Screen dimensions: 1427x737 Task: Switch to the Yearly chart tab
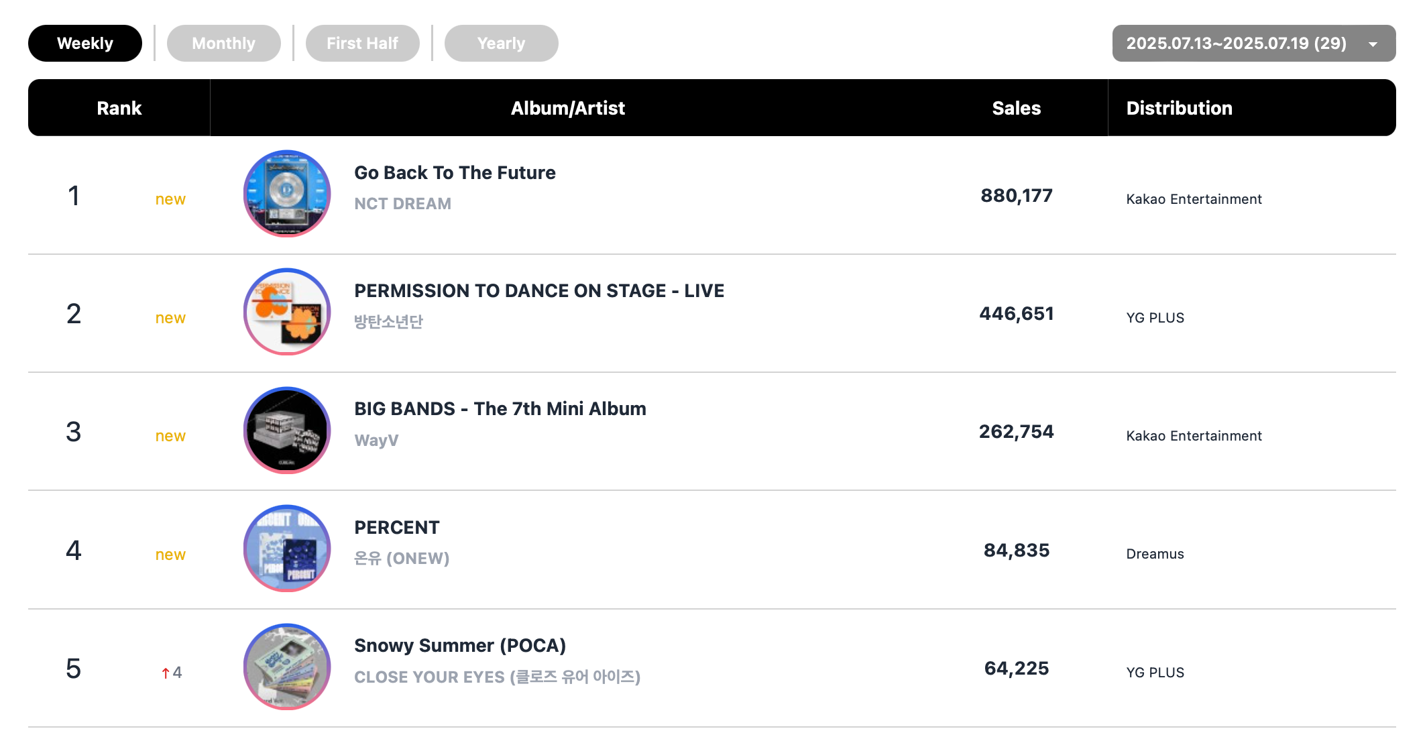[x=502, y=44]
